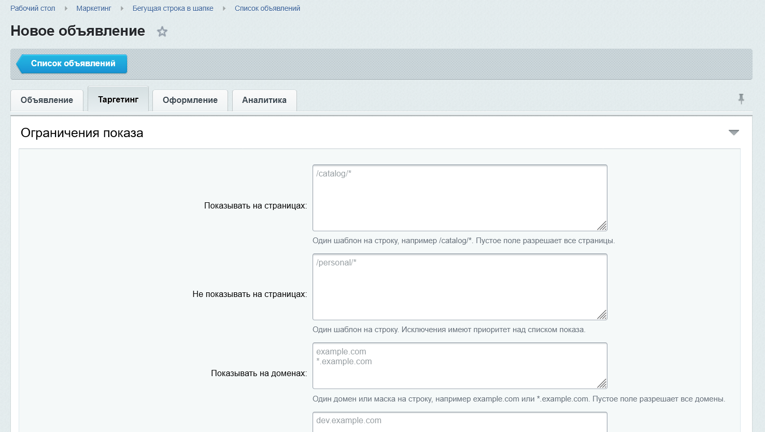Focus the Показывать на страницах textarea
The image size is (765, 432).
tap(460, 198)
